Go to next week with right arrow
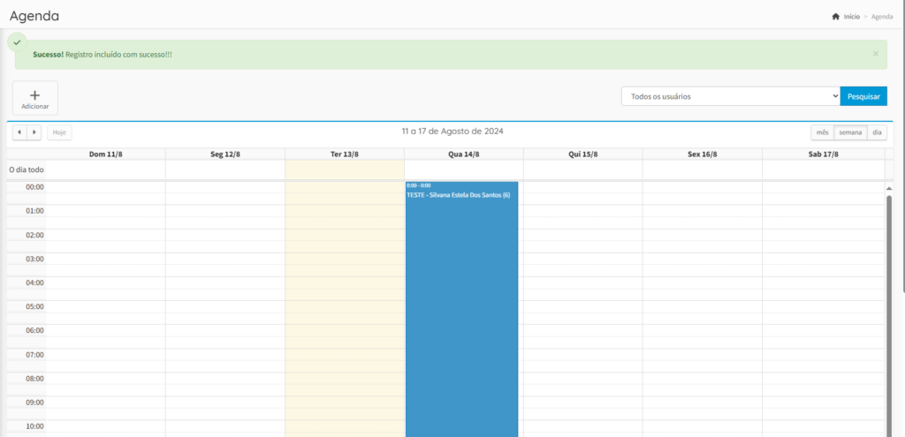This screenshot has height=437, width=905. (34, 132)
